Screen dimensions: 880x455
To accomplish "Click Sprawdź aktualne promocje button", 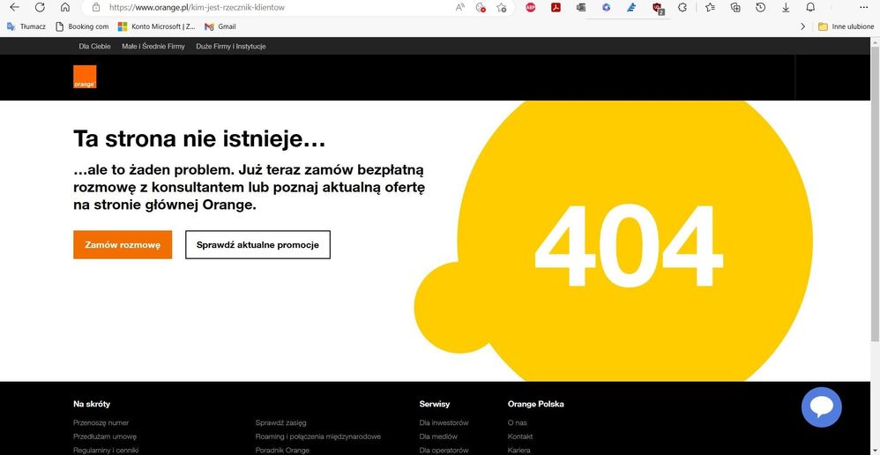I will coord(257,244).
